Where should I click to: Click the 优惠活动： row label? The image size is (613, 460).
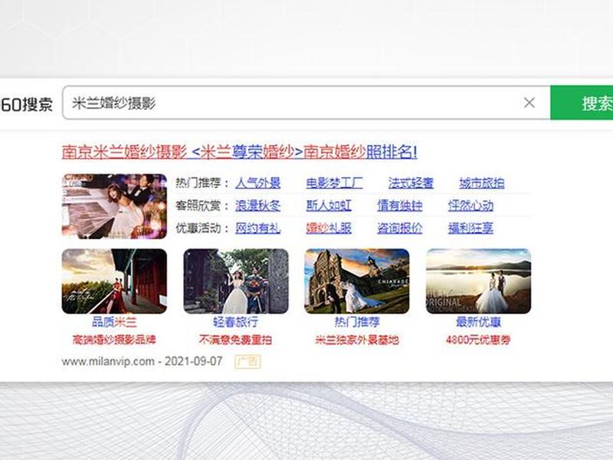coord(203,228)
